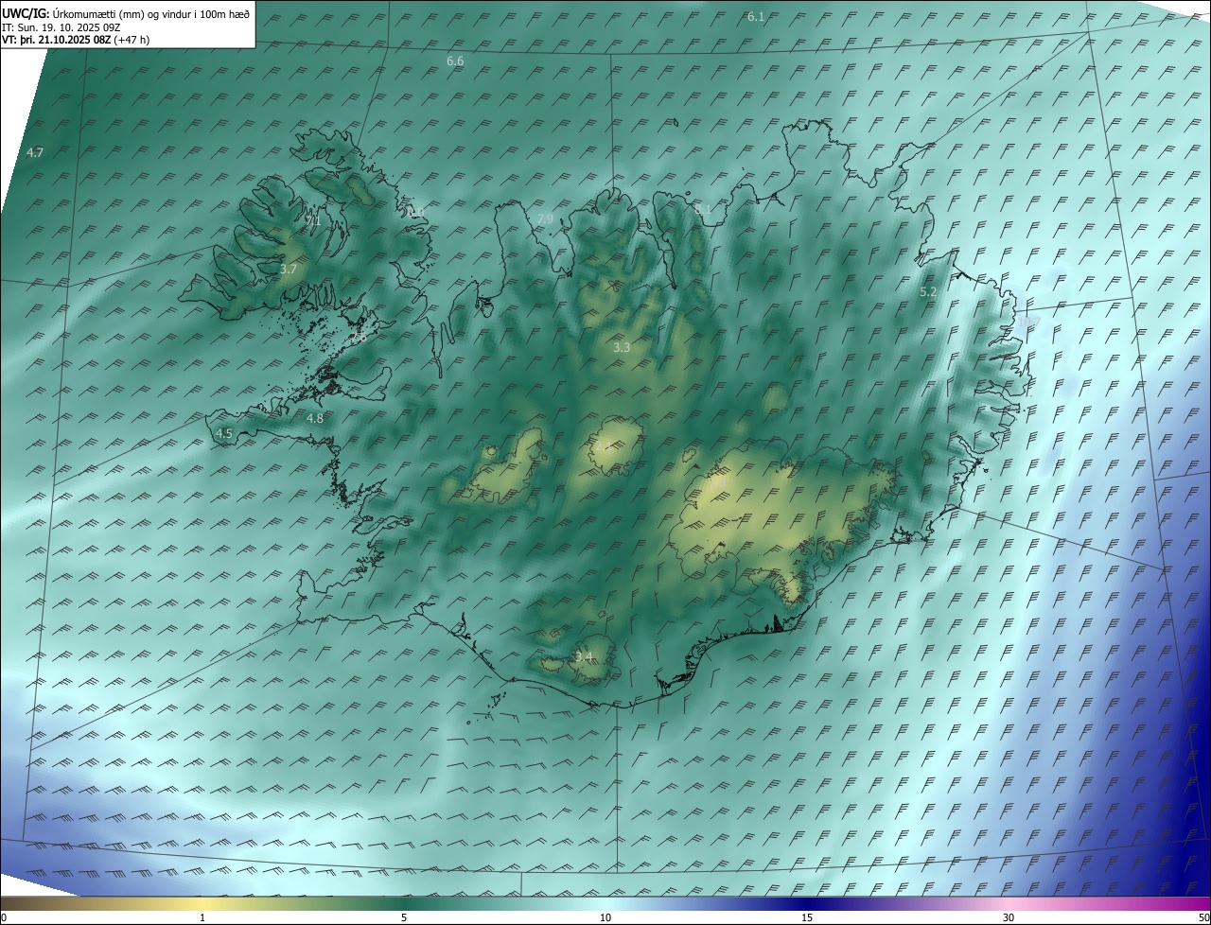
Task: Click the colorbar tick label 30
Action: 1009,917
